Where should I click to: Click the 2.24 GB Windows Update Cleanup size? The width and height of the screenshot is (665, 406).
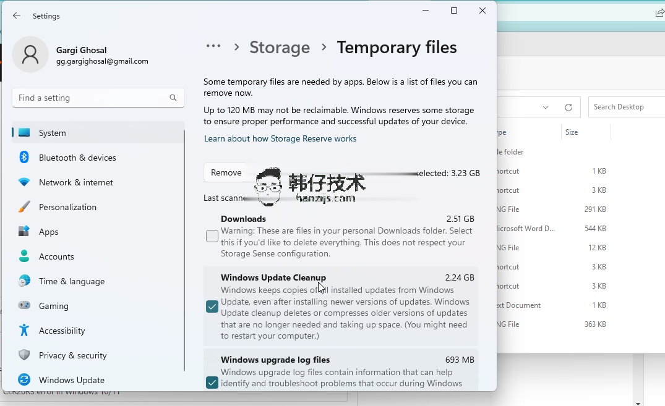click(x=460, y=277)
